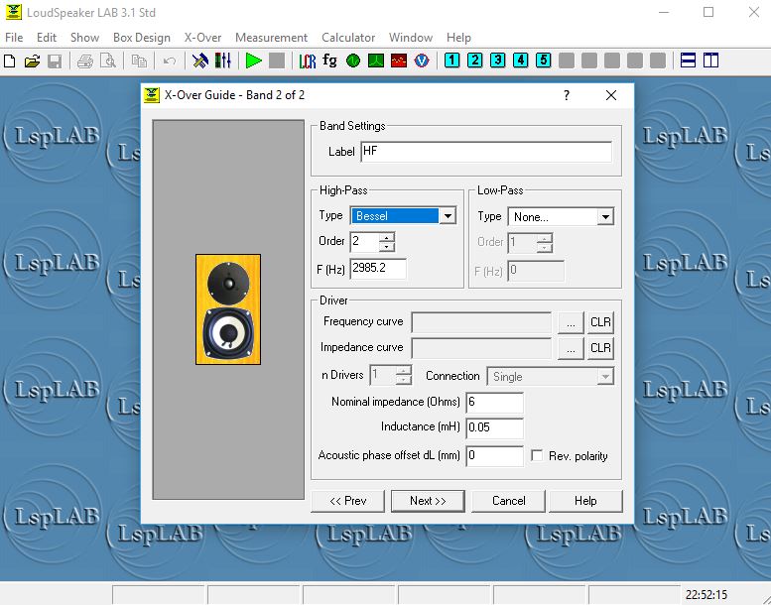Proceed with the Next >> button
Viewport: 771px width, 605px height.
[428, 501]
